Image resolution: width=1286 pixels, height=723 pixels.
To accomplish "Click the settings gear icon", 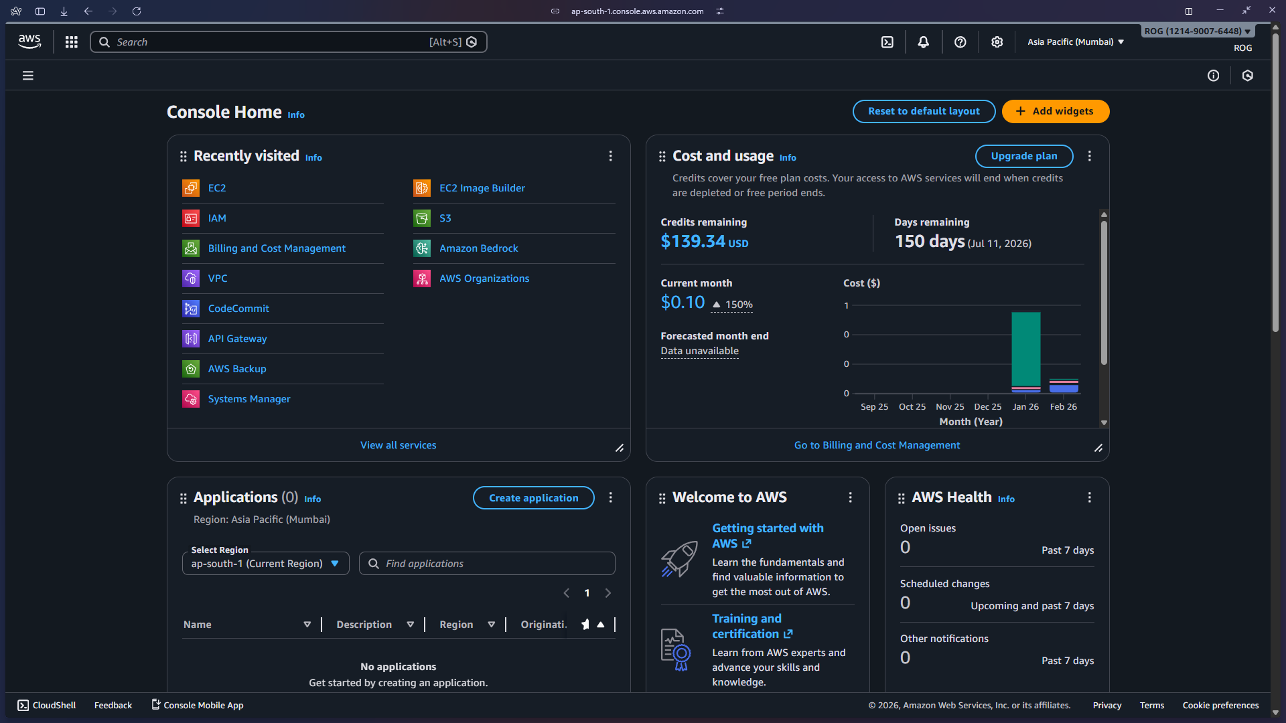I will point(997,42).
